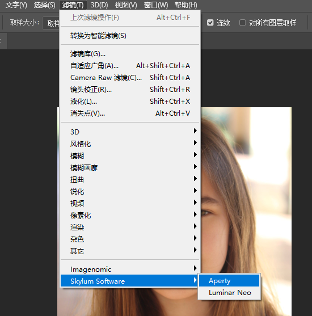Open the 窗口(W) menu
The width and height of the screenshot is (312, 316).
(x=156, y=5)
